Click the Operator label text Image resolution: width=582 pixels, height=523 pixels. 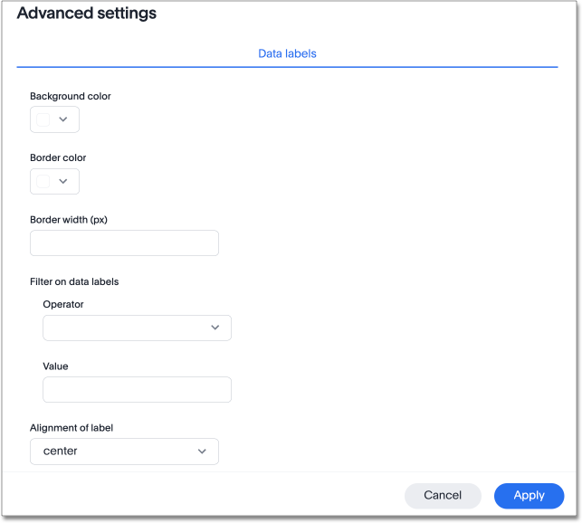point(63,304)
